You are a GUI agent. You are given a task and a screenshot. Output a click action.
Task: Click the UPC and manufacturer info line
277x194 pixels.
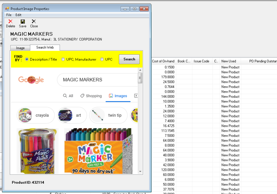(x=56, y=39)
